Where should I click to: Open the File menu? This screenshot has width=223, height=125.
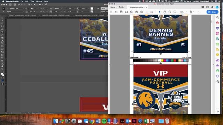click(22, 1)
